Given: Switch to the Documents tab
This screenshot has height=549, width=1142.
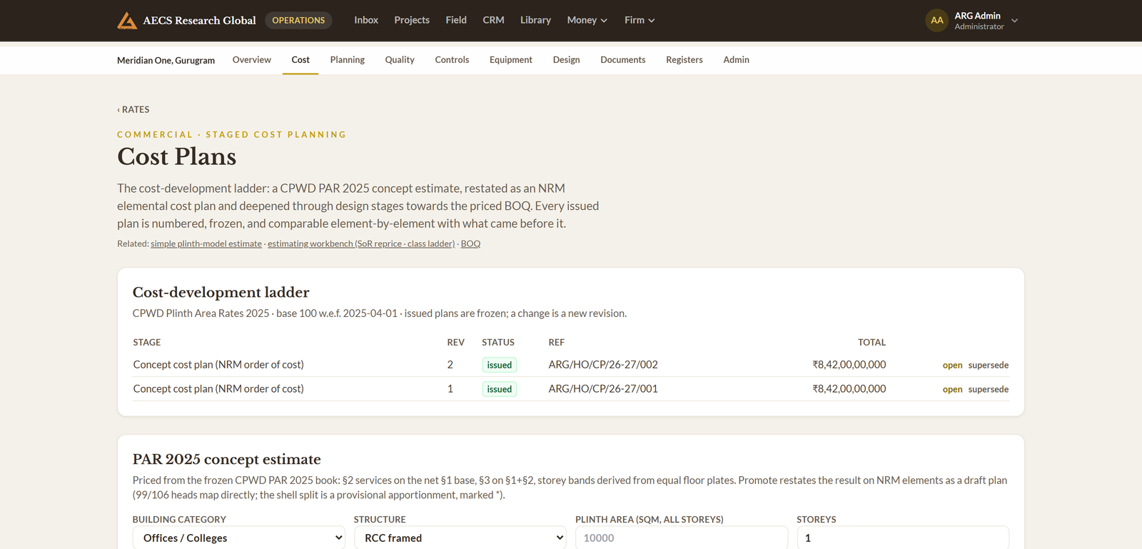Looking at the screenshot, I should (623, 60).
